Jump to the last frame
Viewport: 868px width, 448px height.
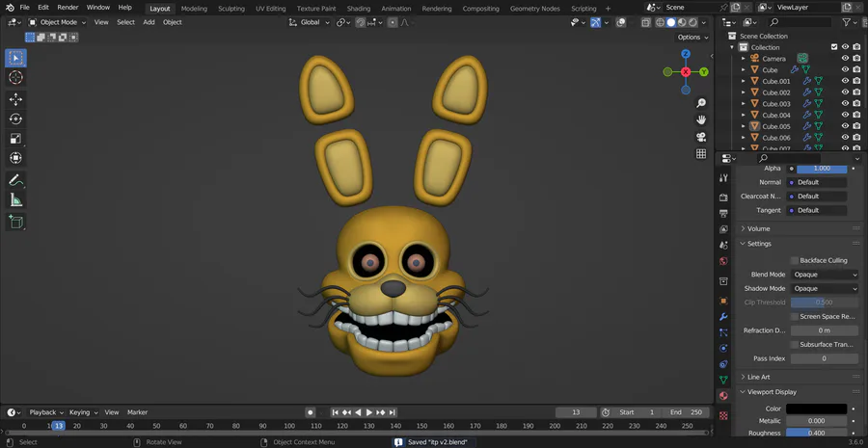[x=392, y=412]
